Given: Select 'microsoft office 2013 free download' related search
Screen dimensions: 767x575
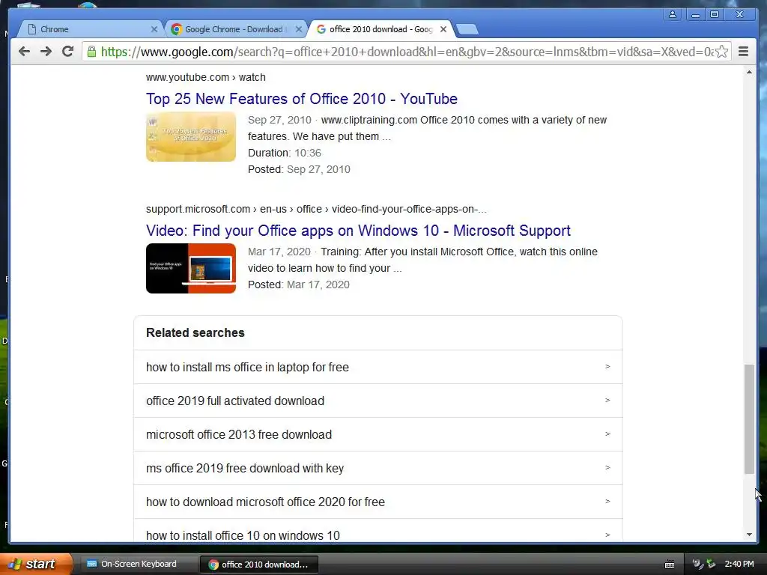Looking at the screenshot, I should pos(378,435).
